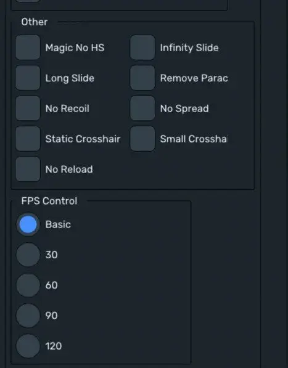This screenshot has width=288, height=368.
Task: Choose the 30 FPS radio button
Action: pyautogui.click(x=28, y=255)
